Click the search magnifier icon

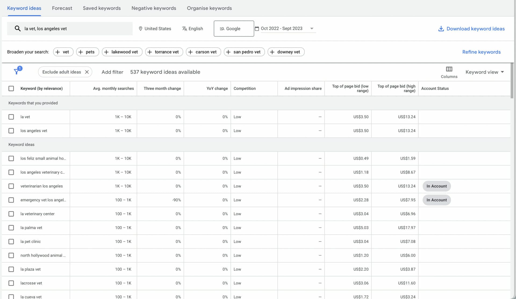coord(17,29)
